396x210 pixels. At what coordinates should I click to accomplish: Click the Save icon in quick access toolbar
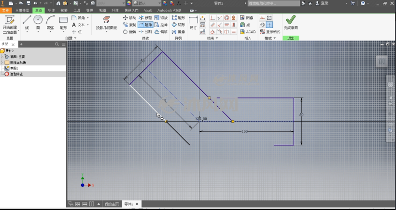[28, 3]
